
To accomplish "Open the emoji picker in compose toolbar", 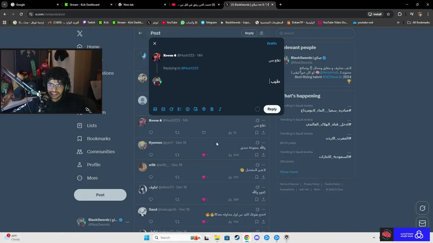I will tap(188, 109).
